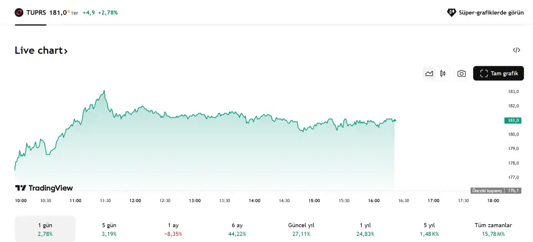The height and width of the screenshot is (242, 533).
Task: Open the embed code icon
Action: 516,50
